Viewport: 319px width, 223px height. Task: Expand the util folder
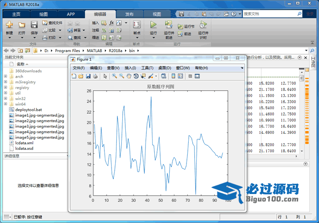pos(5,93)
